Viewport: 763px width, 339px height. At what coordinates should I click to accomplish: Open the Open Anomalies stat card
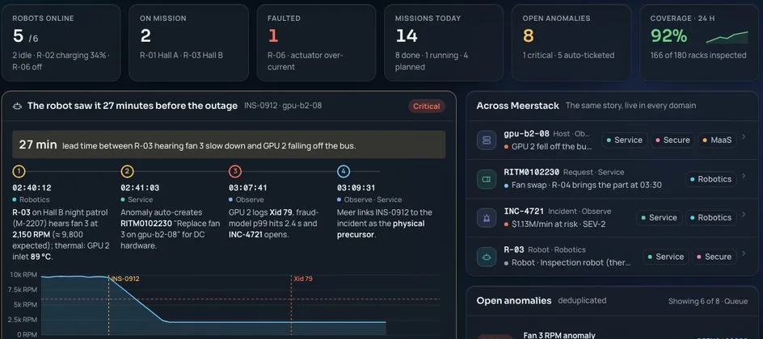point(571,43)
